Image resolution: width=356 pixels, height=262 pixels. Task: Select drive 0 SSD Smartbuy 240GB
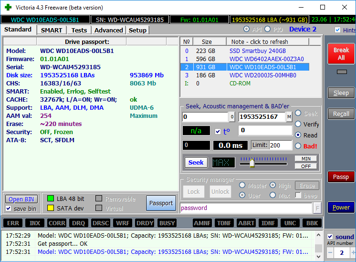(x=245, y=51)
